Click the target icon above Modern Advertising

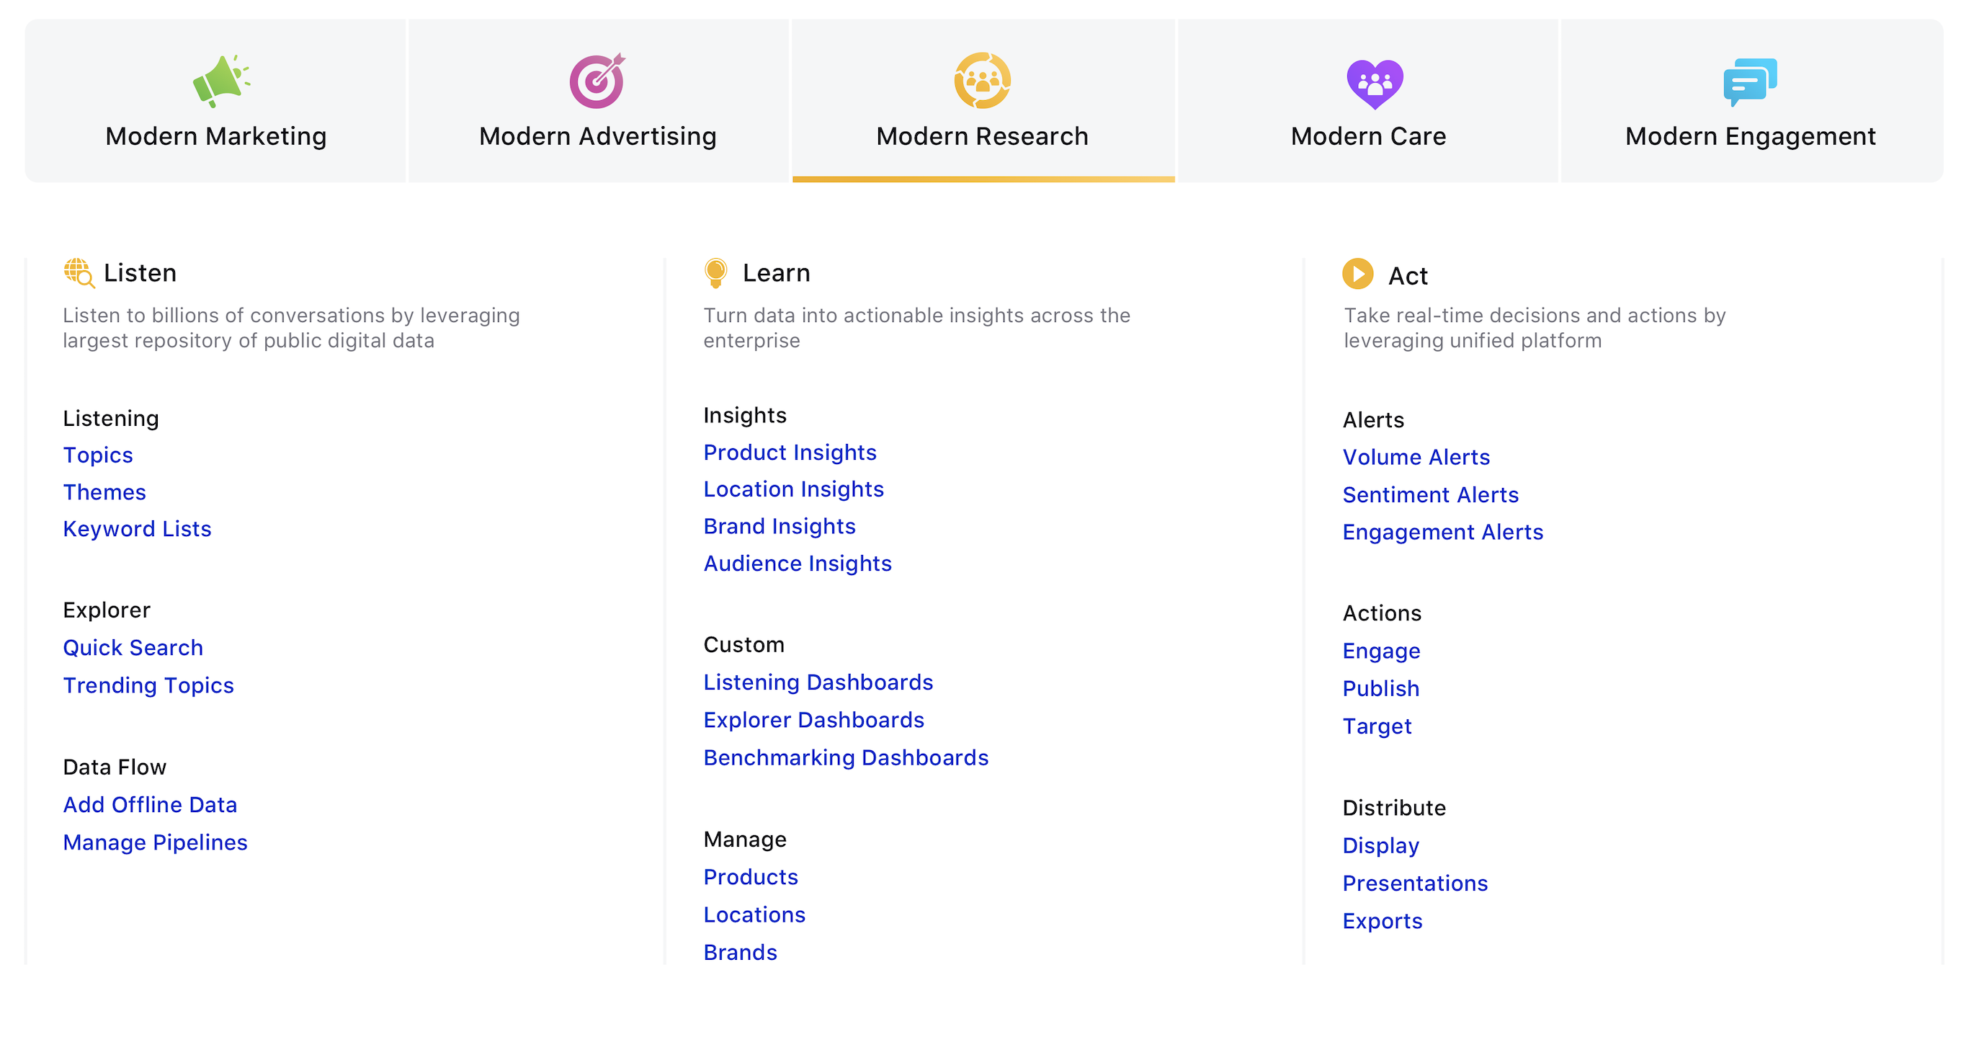(x=599, y=81)
